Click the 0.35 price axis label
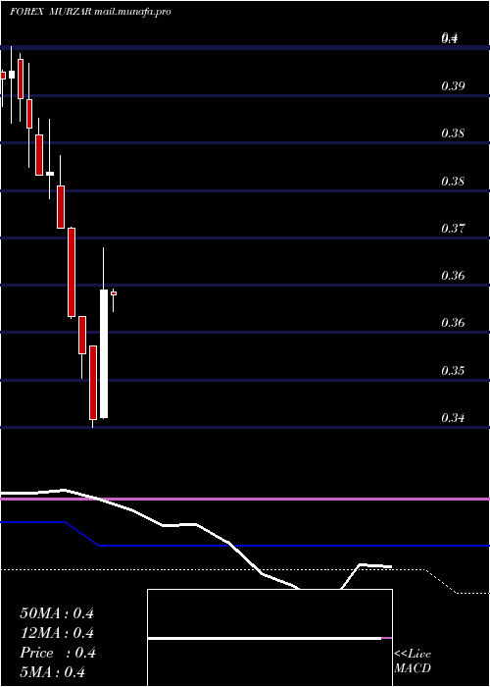490x687 pixels. pyautogui.click(x=453, y=371)
